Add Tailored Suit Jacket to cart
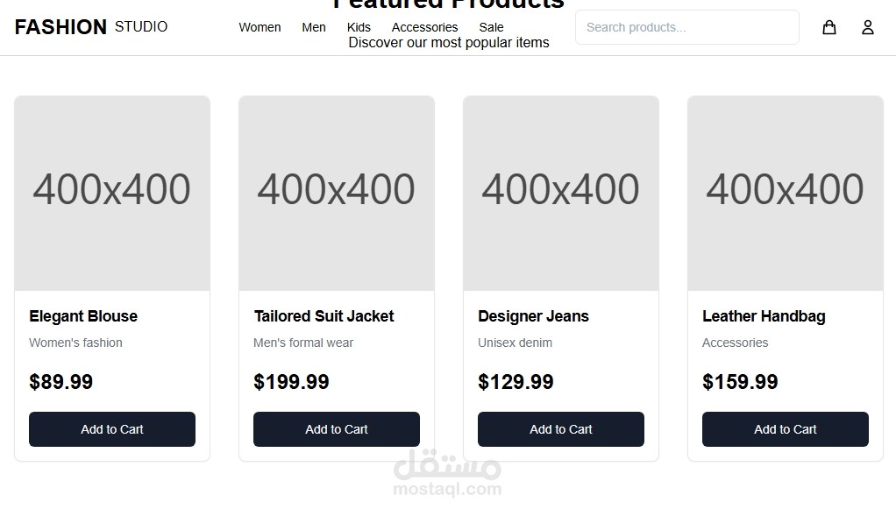Image resolution: width=896 pixels, height=509 pixels. 337,429
